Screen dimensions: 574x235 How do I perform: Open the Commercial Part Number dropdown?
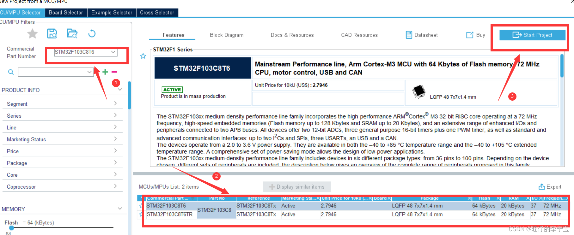113,52
